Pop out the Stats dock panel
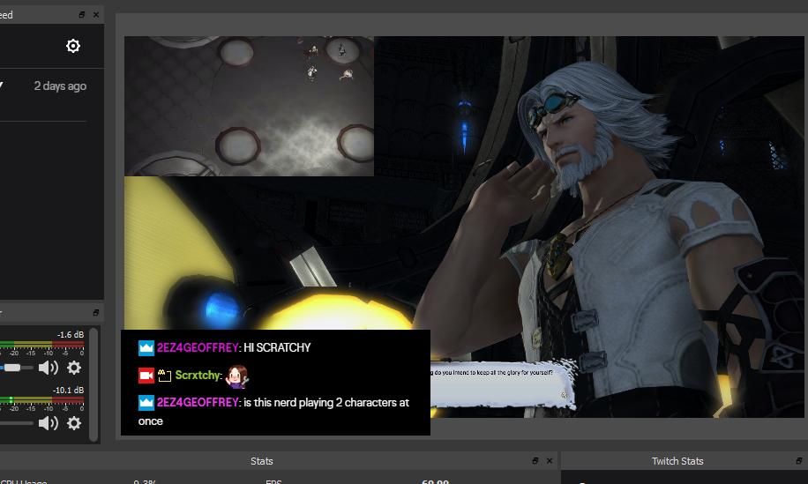Screen dimensions: 808x484 [x=535, y=461]
